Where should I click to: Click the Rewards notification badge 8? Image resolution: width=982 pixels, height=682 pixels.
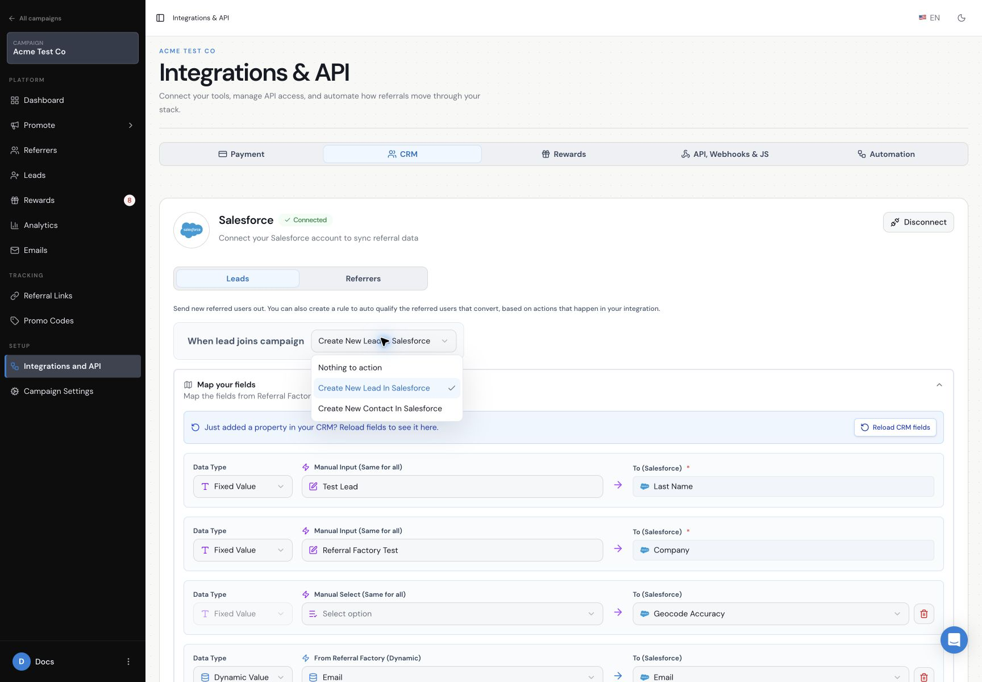click(x=130, y=200)
